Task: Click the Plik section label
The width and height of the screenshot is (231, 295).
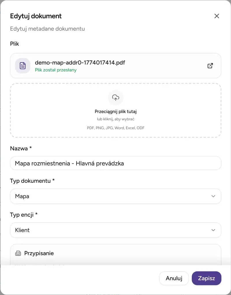Action: pos(14,44)
